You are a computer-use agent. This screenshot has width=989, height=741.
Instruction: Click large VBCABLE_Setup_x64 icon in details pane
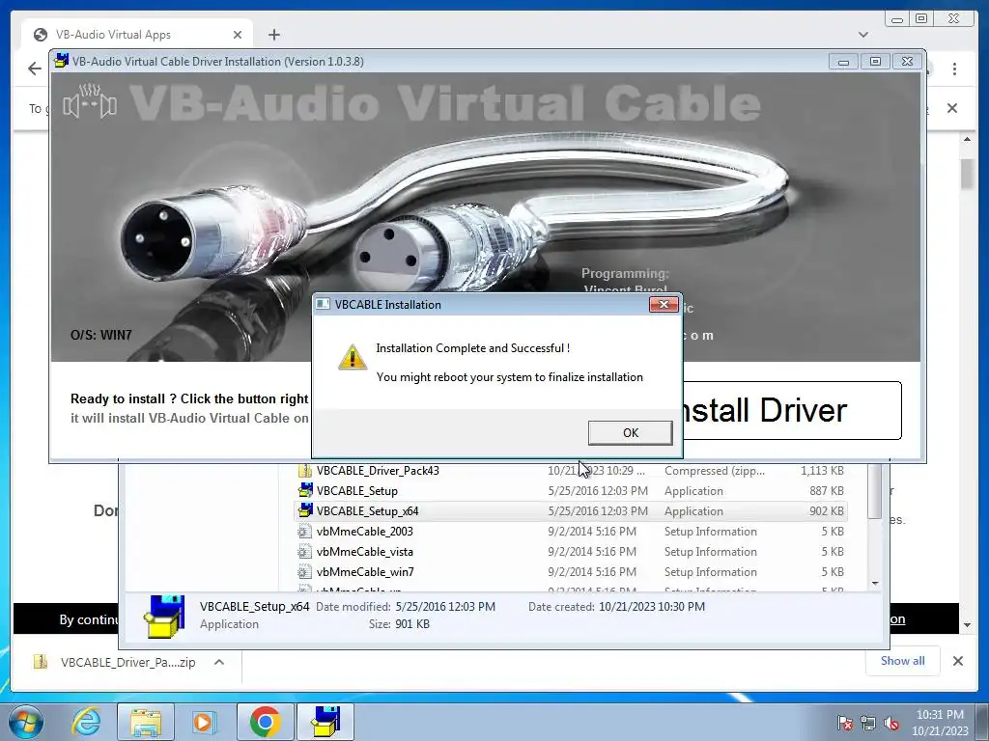(x=164, y=616)
